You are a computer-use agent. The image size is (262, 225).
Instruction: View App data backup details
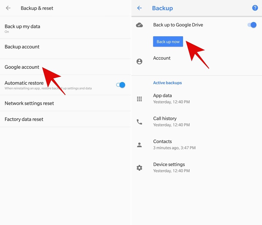point(171,98)
